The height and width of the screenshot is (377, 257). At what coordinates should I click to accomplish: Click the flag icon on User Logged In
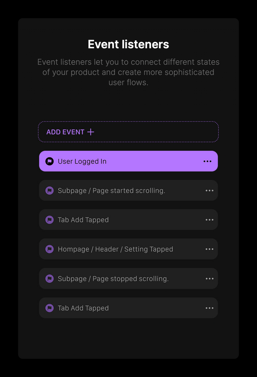[49, 161]
